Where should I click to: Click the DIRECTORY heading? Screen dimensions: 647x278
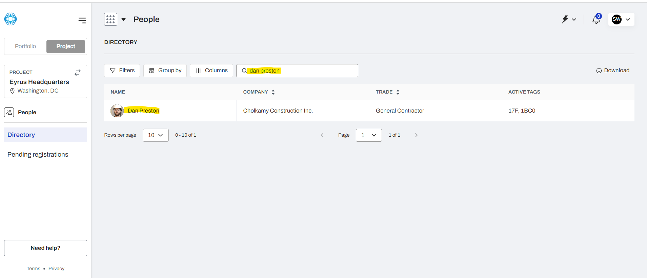[x=121, y=42]
